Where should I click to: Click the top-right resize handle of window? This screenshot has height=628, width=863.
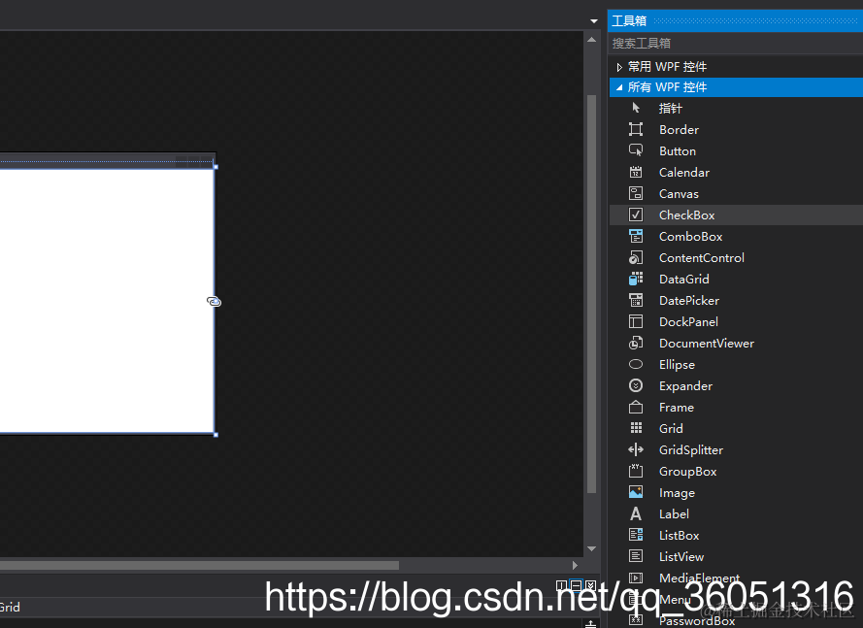point(216,166)
